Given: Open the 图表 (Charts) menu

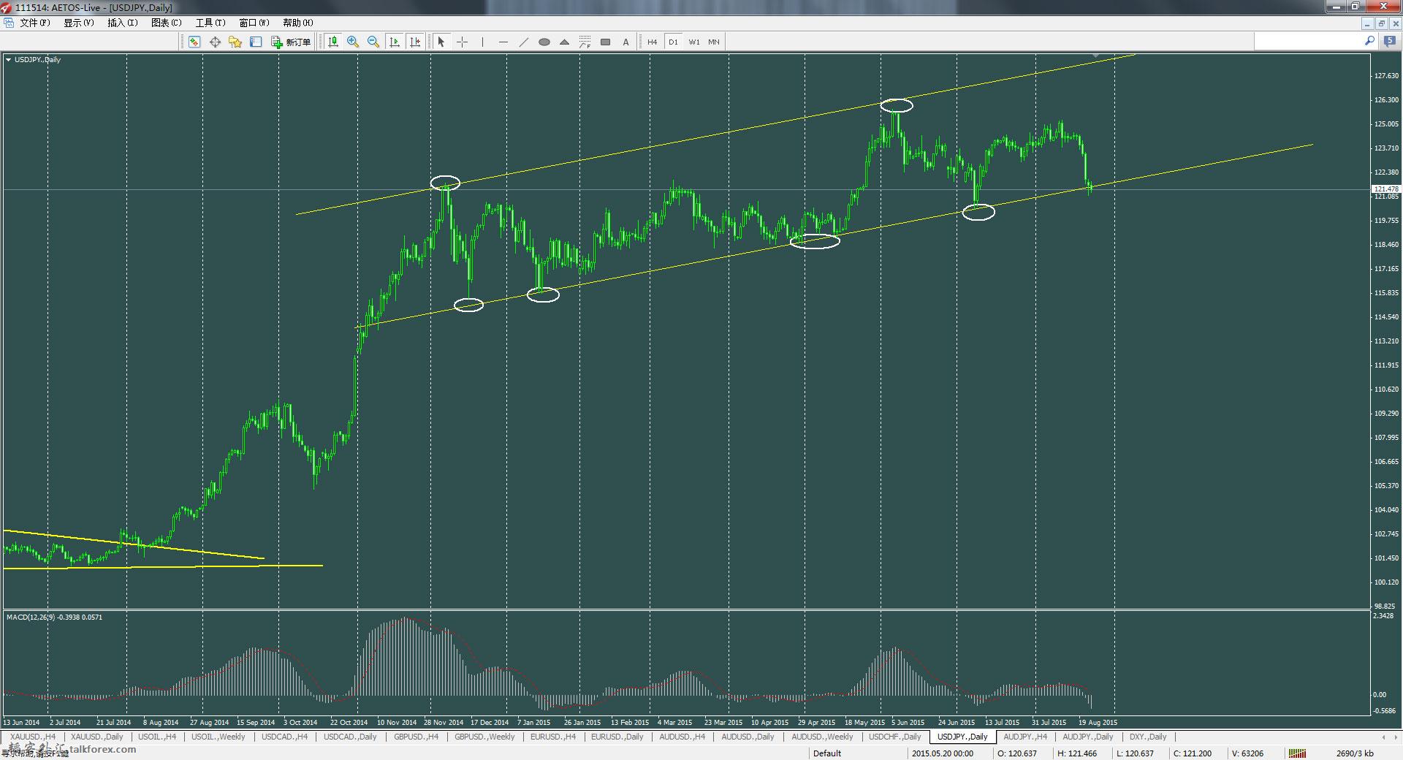Looking at the screenshot, I should (167, 23).
